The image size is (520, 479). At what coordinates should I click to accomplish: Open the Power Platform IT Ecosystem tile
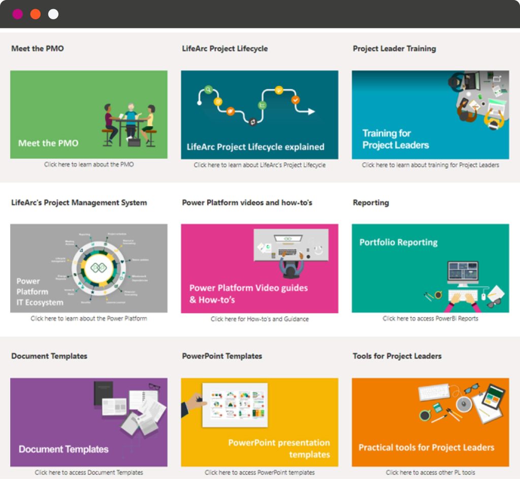[x=89, y=268]
